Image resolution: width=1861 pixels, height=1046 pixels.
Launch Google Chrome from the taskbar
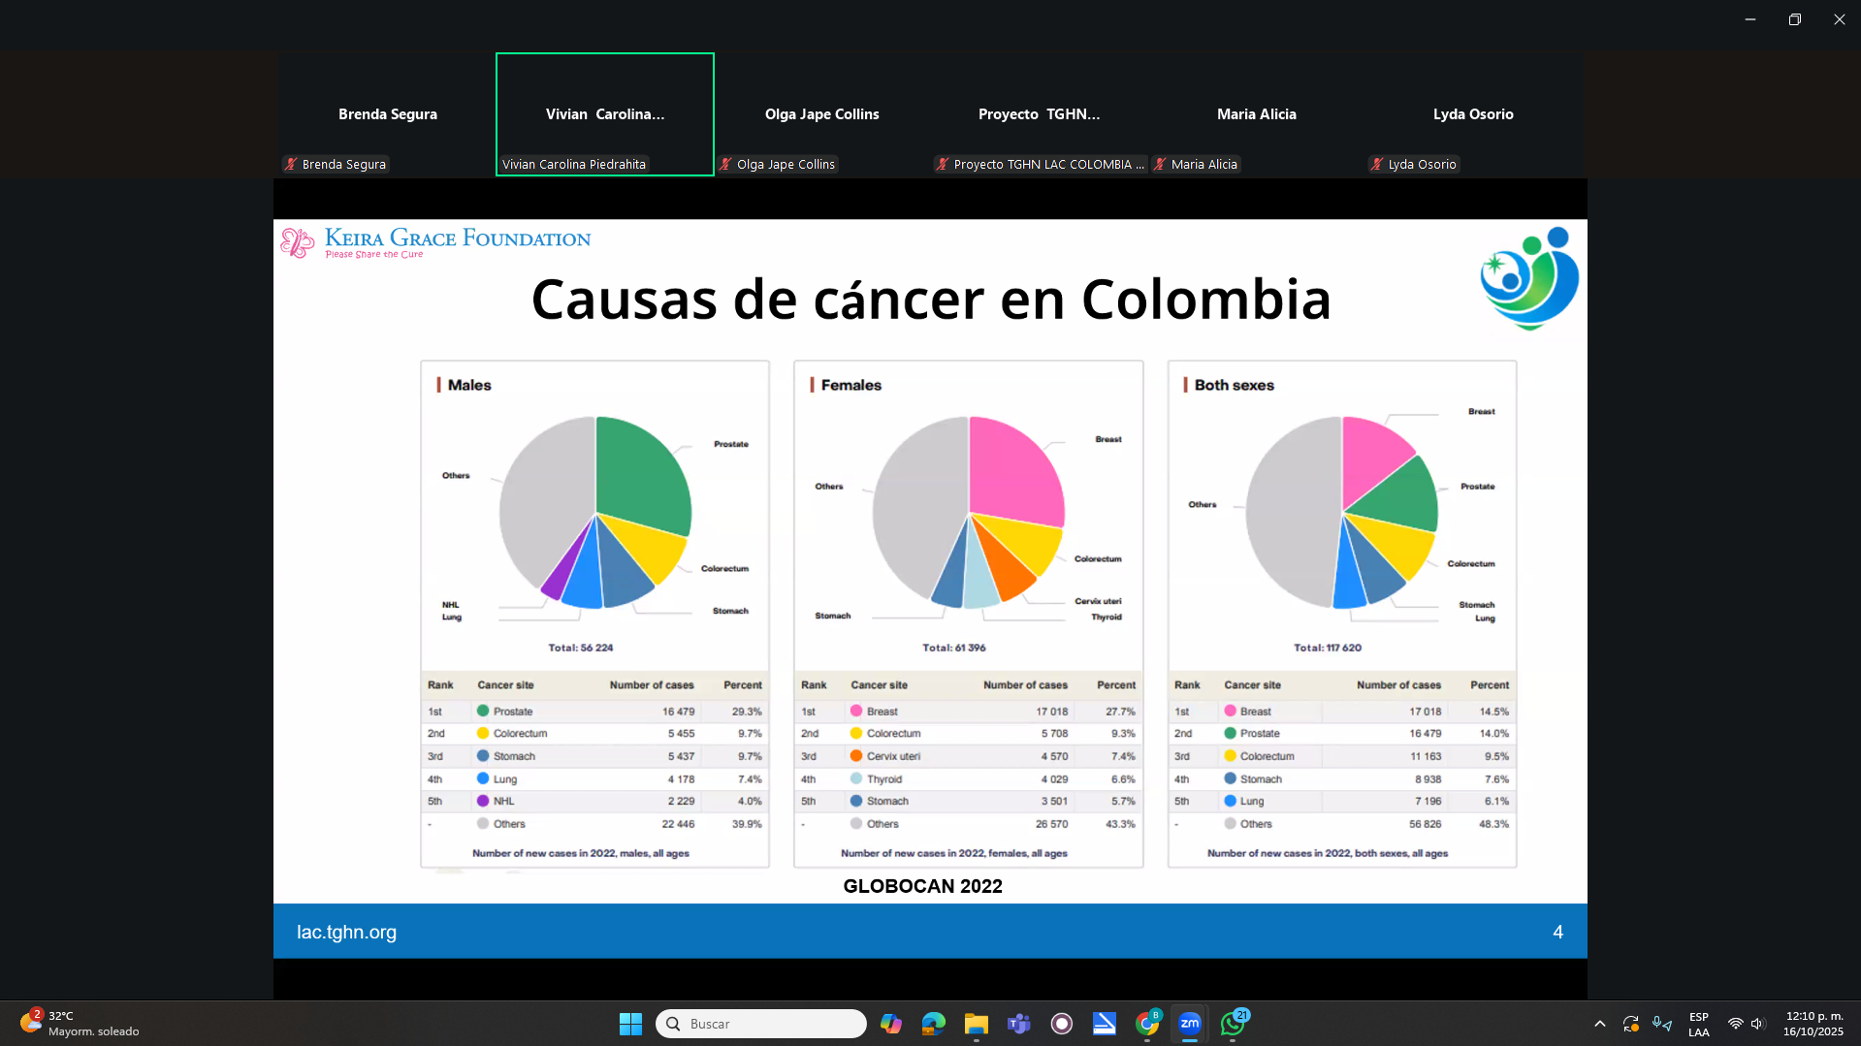click(x=1147, y=1024)
